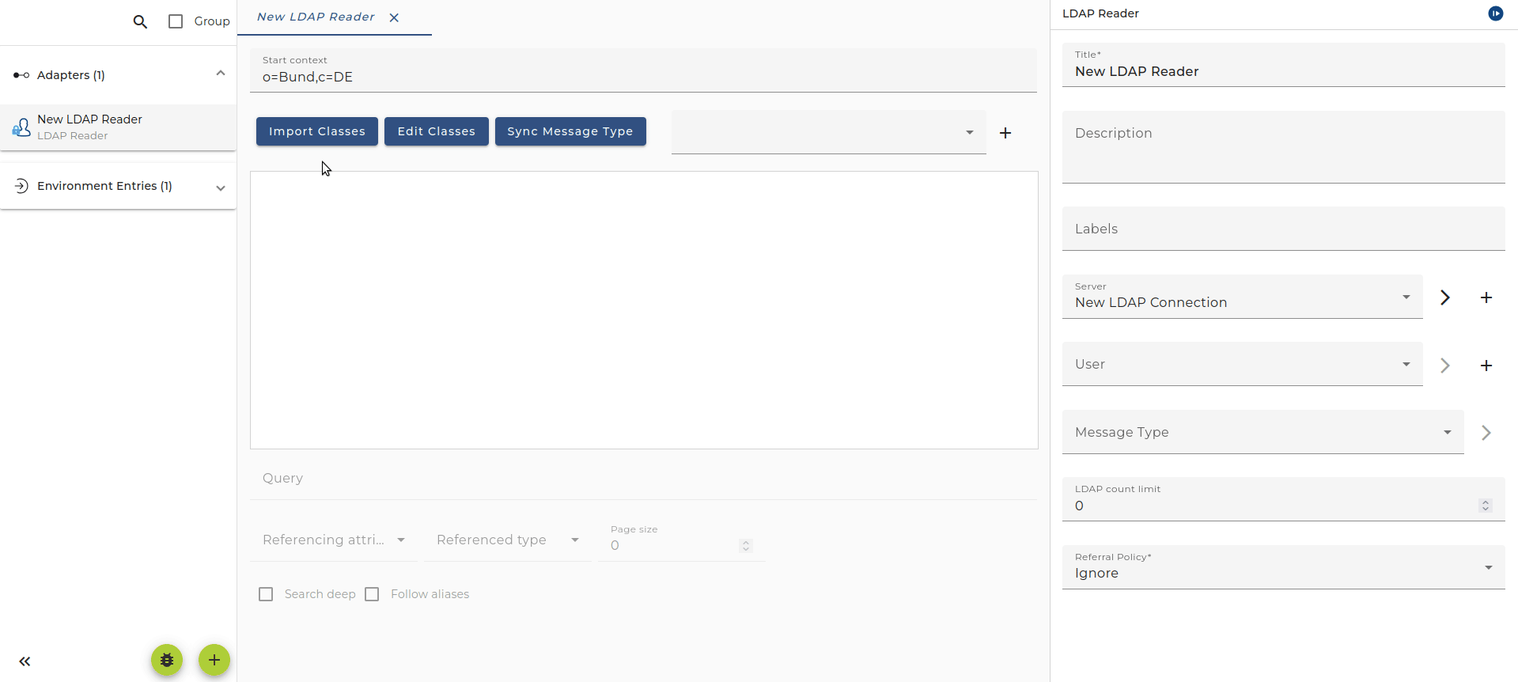The image size is (1518, 682).
Task: Click the Edit Classes button
Action: 437,131
